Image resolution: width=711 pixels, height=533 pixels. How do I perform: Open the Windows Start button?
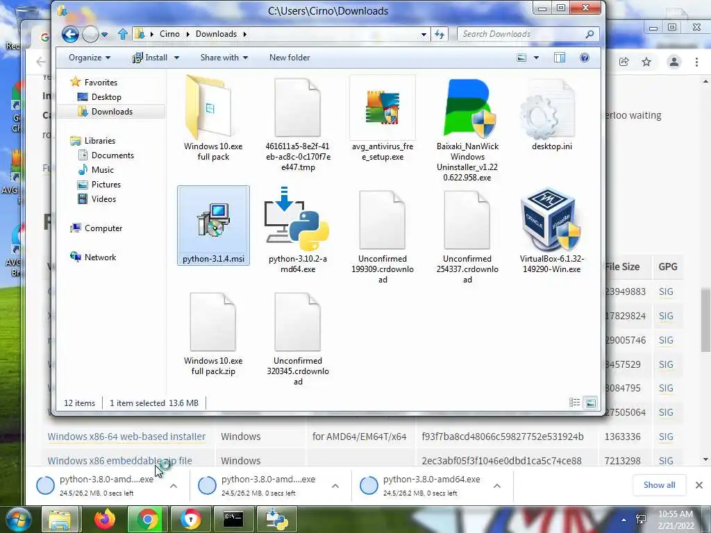[x=18, y=519]
